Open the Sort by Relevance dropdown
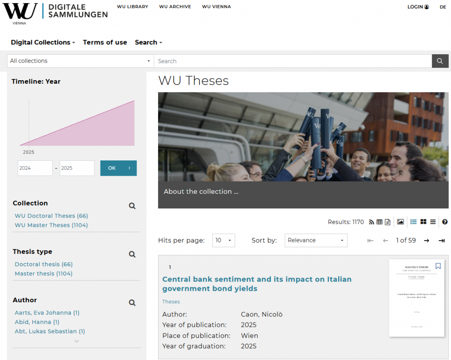 pos(316,241)
